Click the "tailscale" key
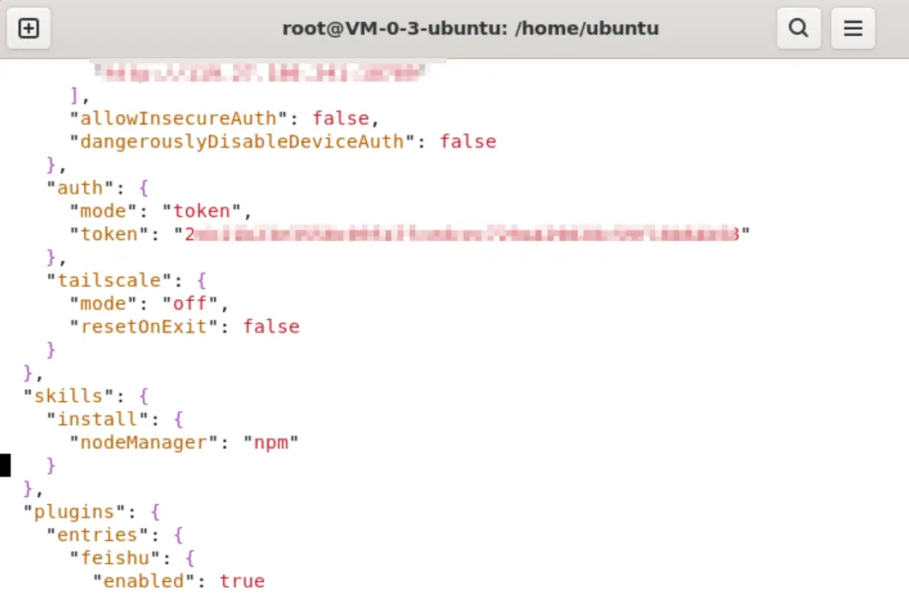This screenshot has height=593, width=909. (x=109, y=280)
